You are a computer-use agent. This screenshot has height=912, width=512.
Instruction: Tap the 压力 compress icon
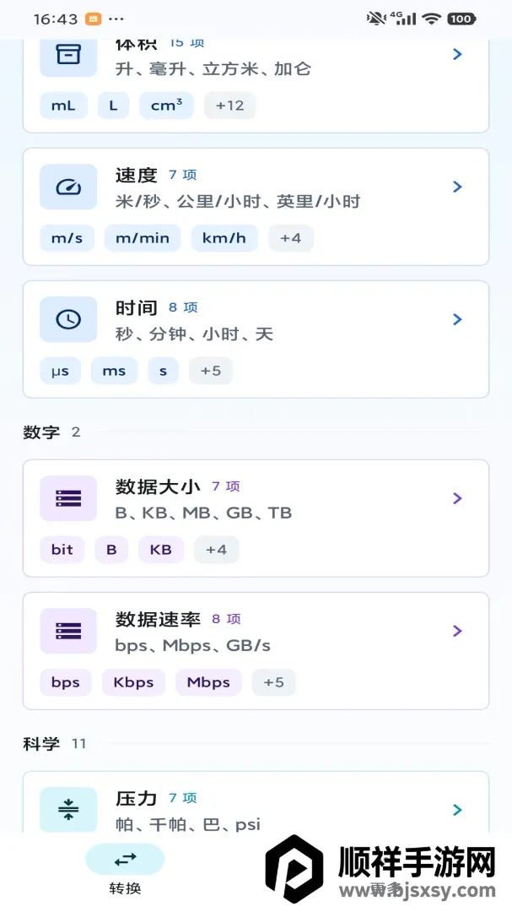68,809
